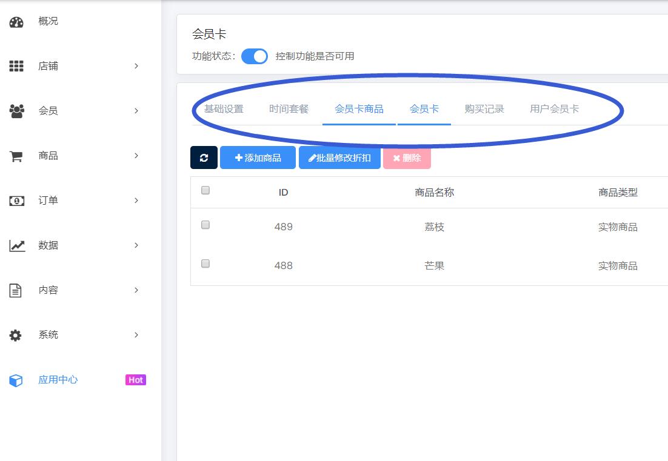Switch to the 用户会员卡 tab
The width and height of the screenshot is (668, 461).
click(554, 109)
